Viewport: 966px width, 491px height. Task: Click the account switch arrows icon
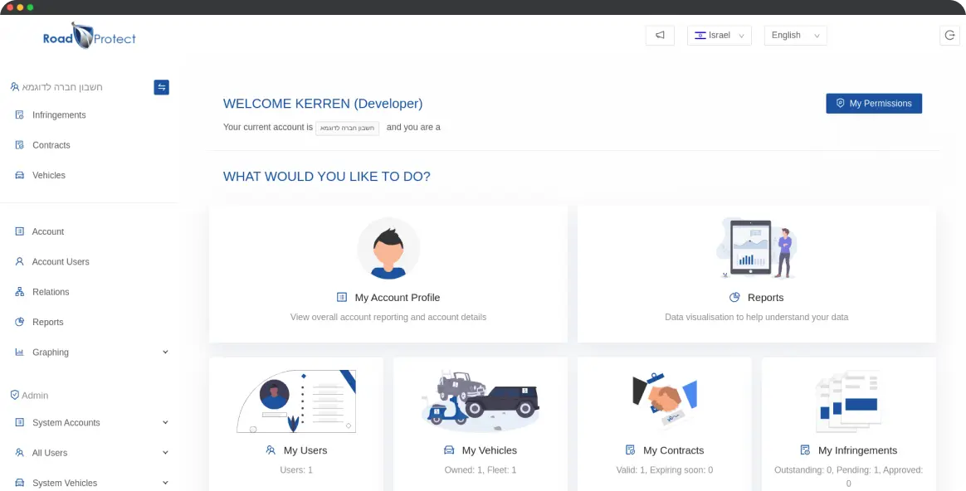pyautogui.click(x=161, y=87)
